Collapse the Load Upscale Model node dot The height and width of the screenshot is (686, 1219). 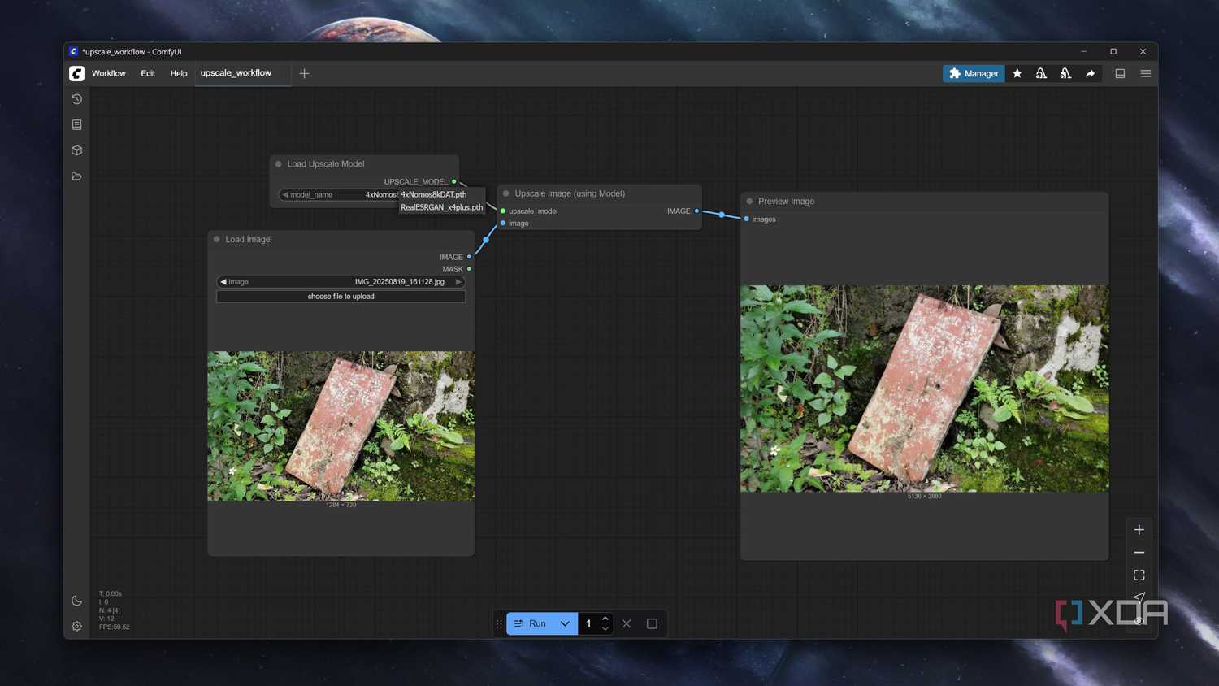[x=279, y=164]
